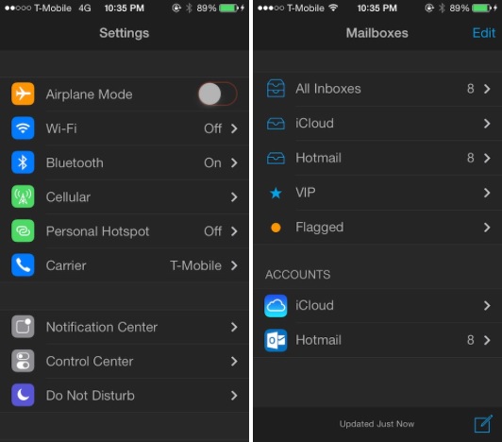The width and height of the screenshot is (502, 442).
Task: Open the Hotmail inbox under mailboxes
Action: click(377, 158)
